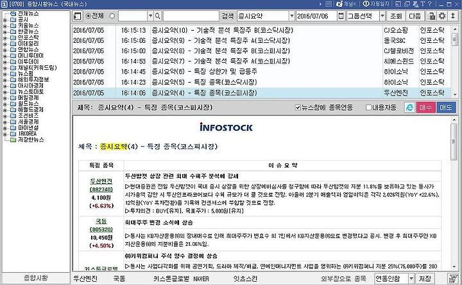Click the print/save icon beside 다음

tap(431, 16)
